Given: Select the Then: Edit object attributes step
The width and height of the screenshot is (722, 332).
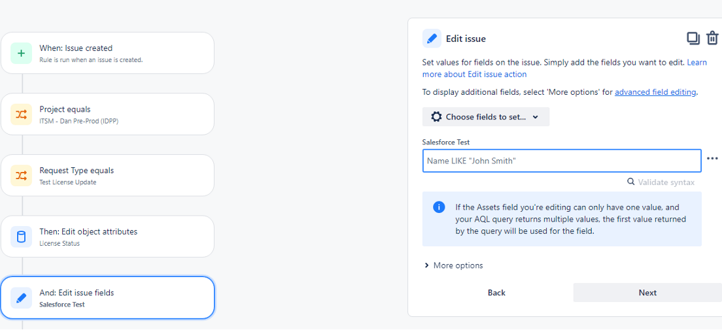Looking at the screenshot, I should pyautogui.click(x=107, y=237).
